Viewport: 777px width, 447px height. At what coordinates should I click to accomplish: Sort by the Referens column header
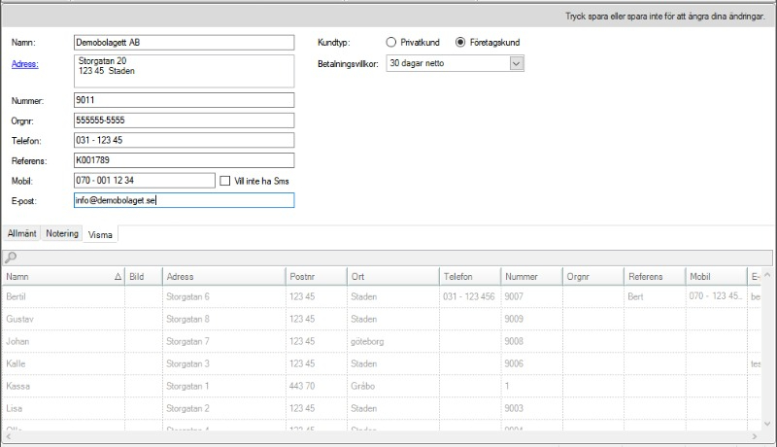(655, 277)
